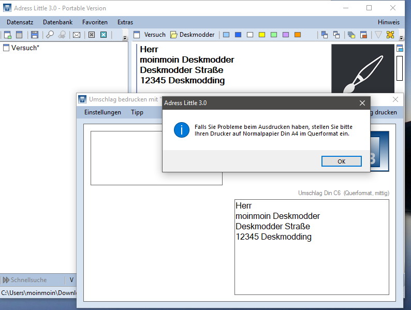Click the new record icon with green square
Viewport: 411px width, 310px height.
coord(8,35)
